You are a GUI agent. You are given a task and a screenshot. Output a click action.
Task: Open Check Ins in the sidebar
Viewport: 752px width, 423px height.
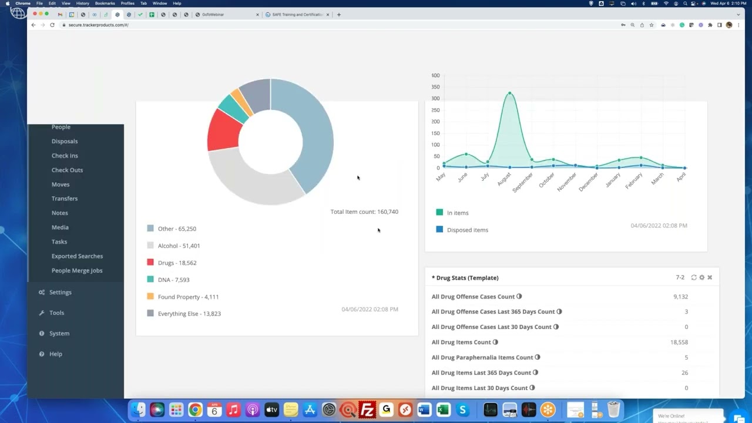click(x=65, y=156)
